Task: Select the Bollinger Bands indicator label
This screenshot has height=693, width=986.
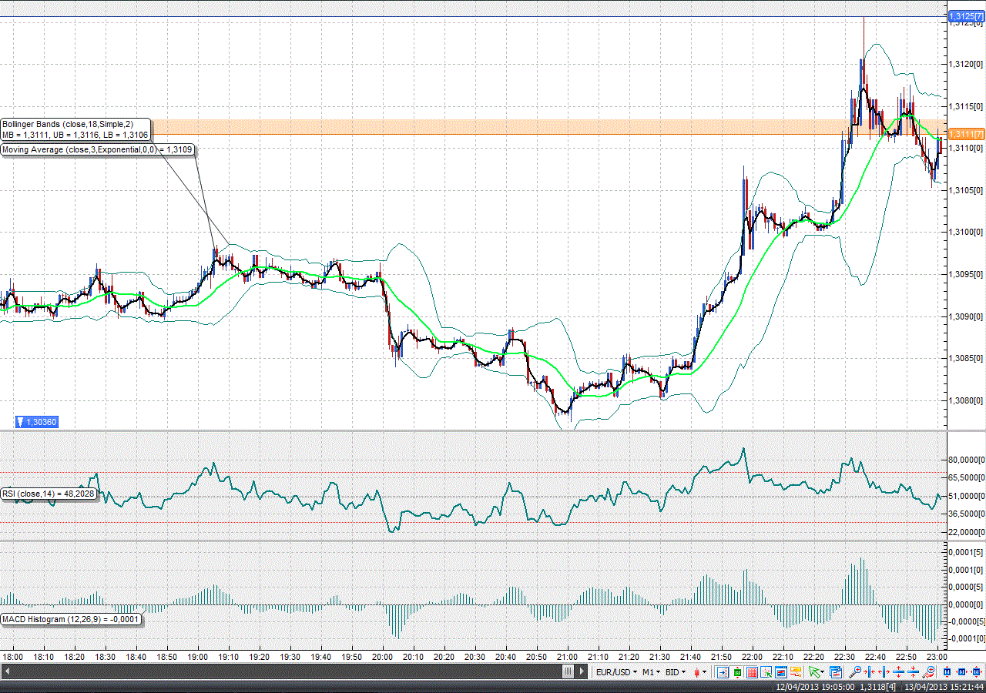Action: tap(75, 129)
